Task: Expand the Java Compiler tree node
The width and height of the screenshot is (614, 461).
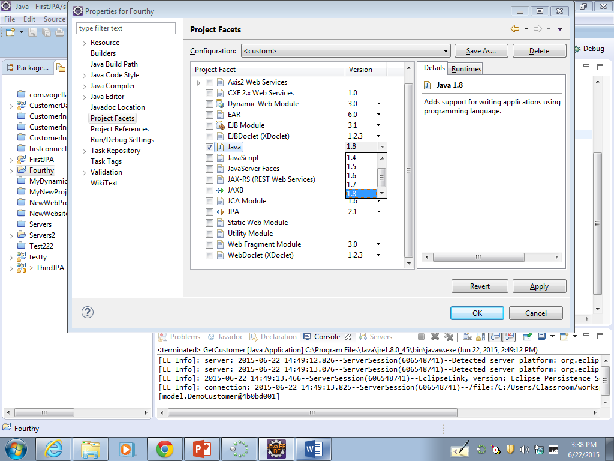Action: pyautogui.click(x=84, y=86)
